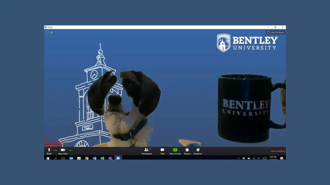Open Microsoft Excel from the taskbar
The height and width of the screenshot is (185, 330).
pyautogui.click(x=102, y=158)
